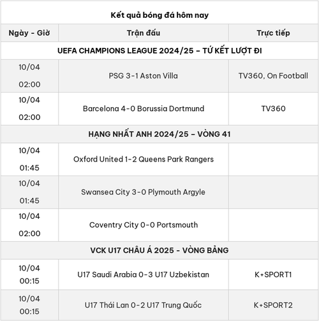319x321 pixels.
Task: Open Barcelona 4-0 Borussia Dortmund result
Action: [x=144, y=108]
